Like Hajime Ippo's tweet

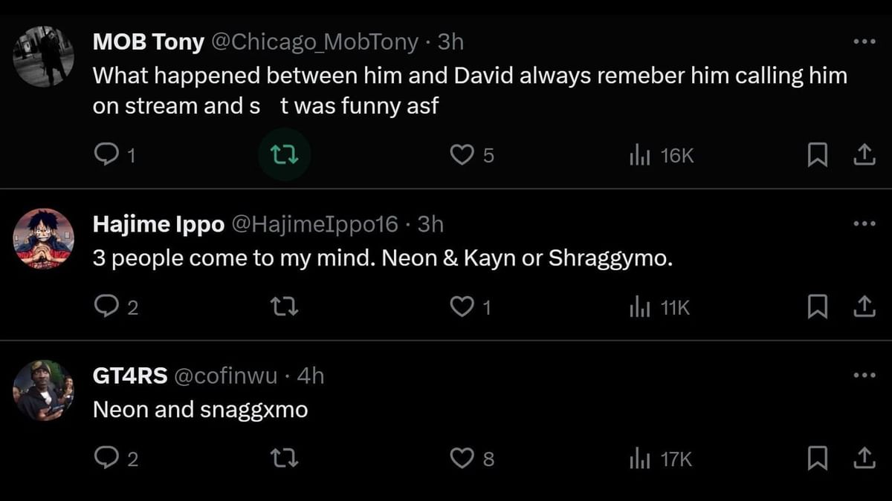[462, 307]
